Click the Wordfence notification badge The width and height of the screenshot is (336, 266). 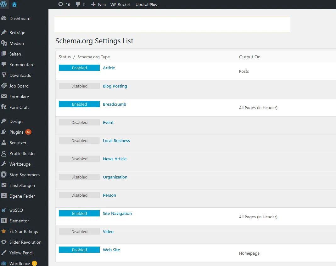click(34, 263)
